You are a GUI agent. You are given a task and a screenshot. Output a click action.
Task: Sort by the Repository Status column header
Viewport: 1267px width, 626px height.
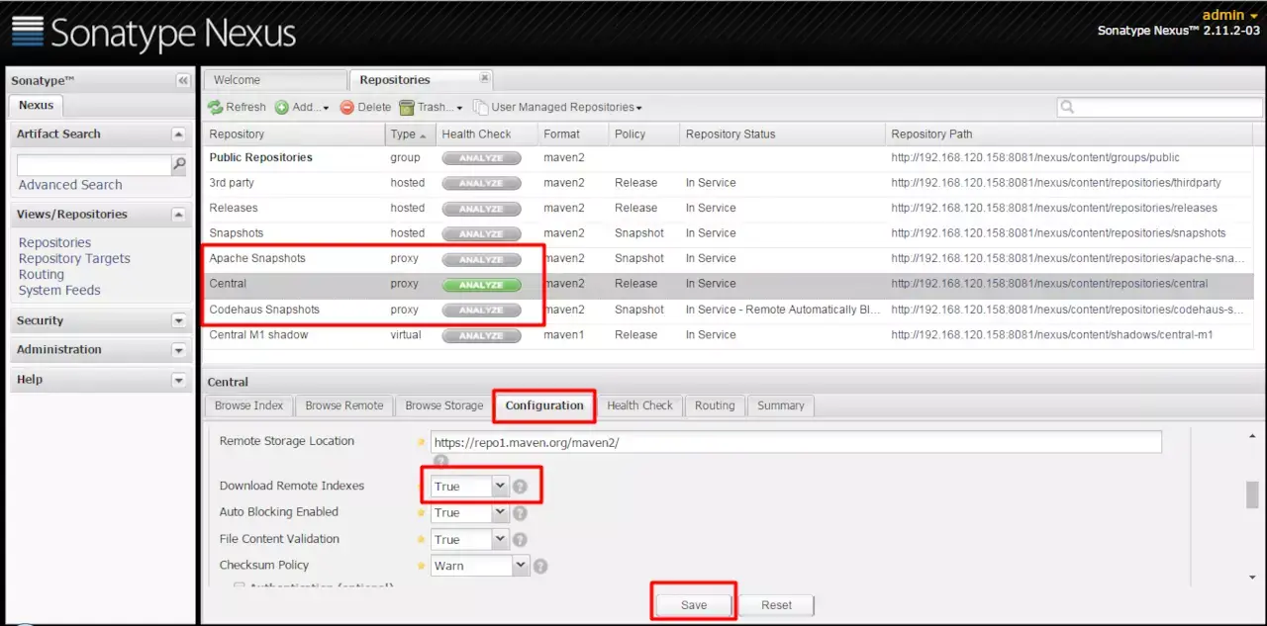tap(781, 134)
